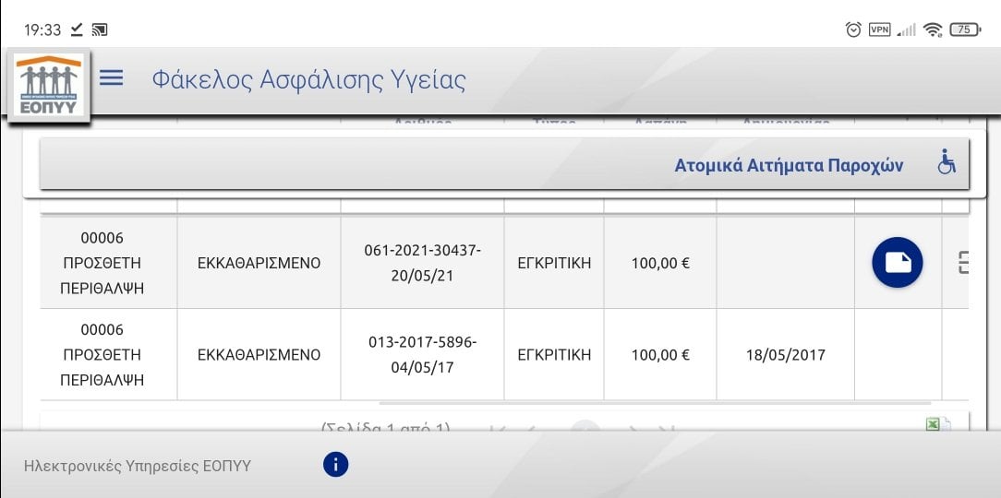Tap the alarm clock status icon
Viewport: 1001px width, 498px height.
tap(853, 30)
